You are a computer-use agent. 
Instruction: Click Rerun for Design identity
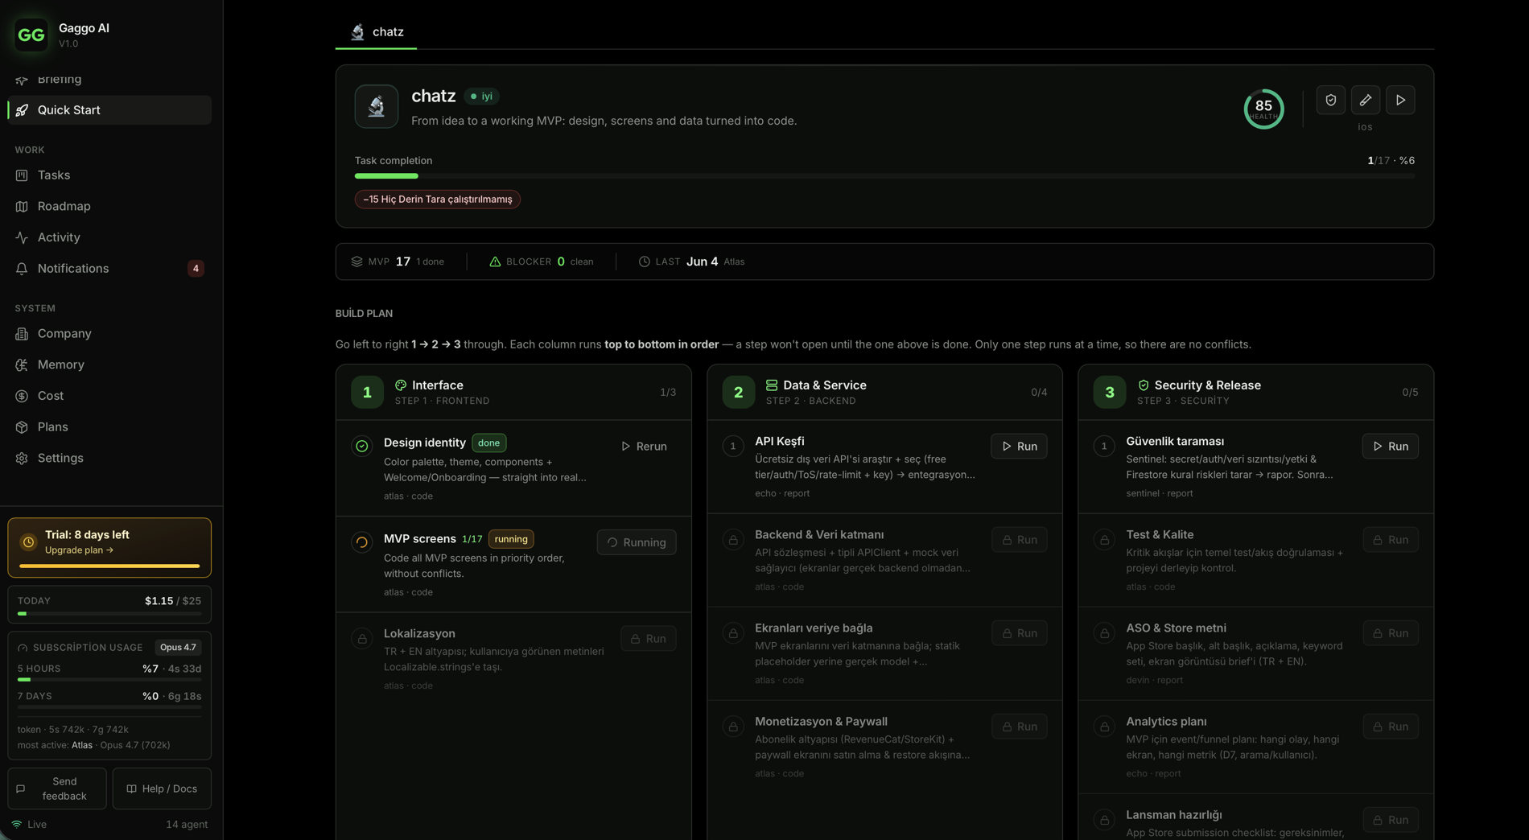point(644,447)
